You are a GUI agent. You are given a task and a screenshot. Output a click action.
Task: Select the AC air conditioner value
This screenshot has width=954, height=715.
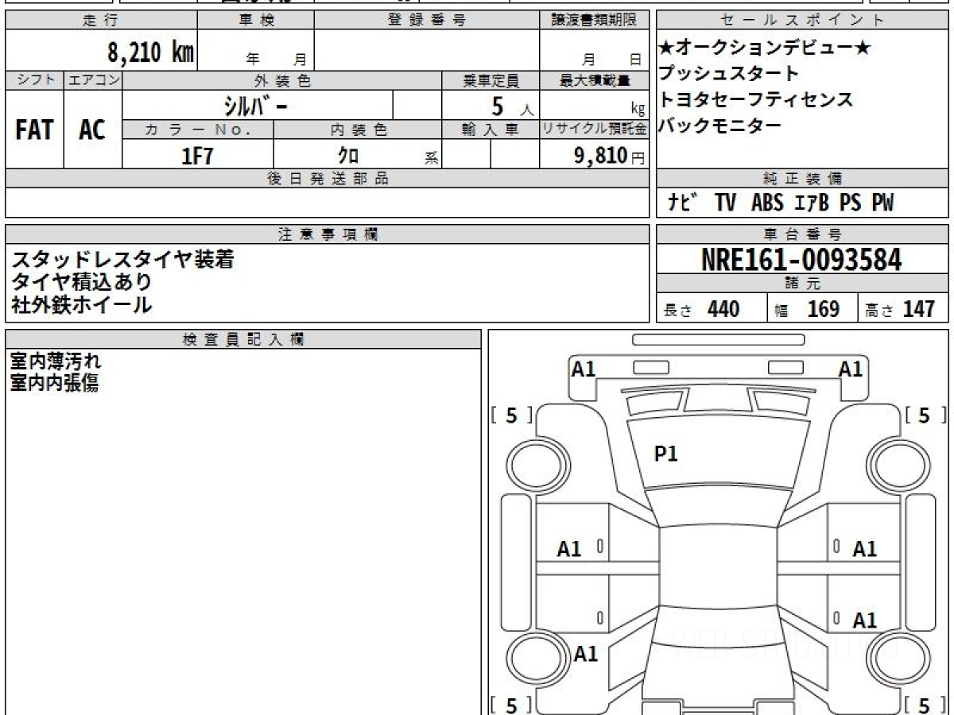point(92,130)
